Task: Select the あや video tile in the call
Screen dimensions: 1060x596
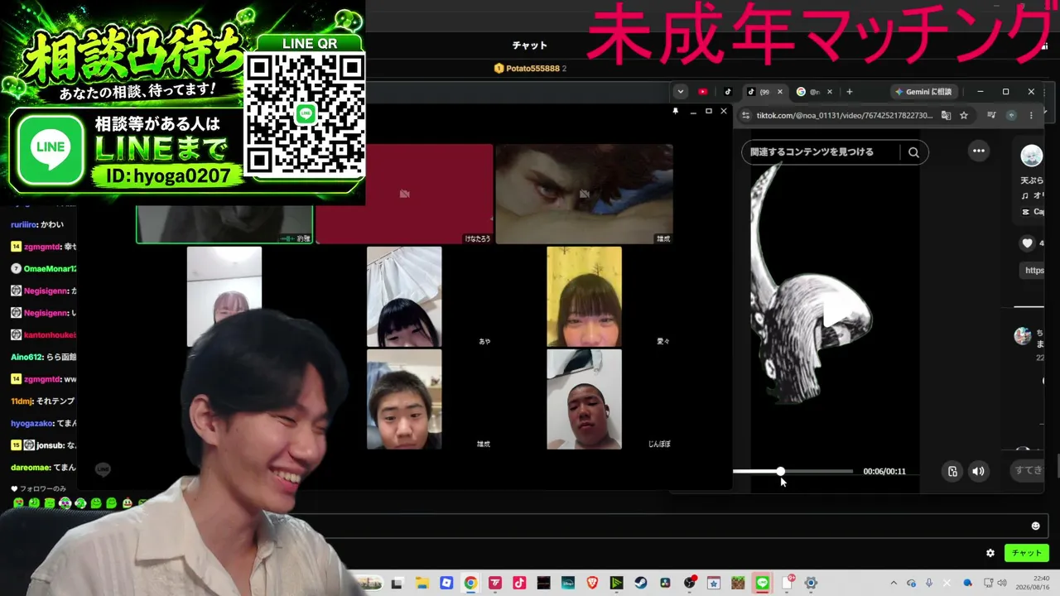Action: point(404,296)
